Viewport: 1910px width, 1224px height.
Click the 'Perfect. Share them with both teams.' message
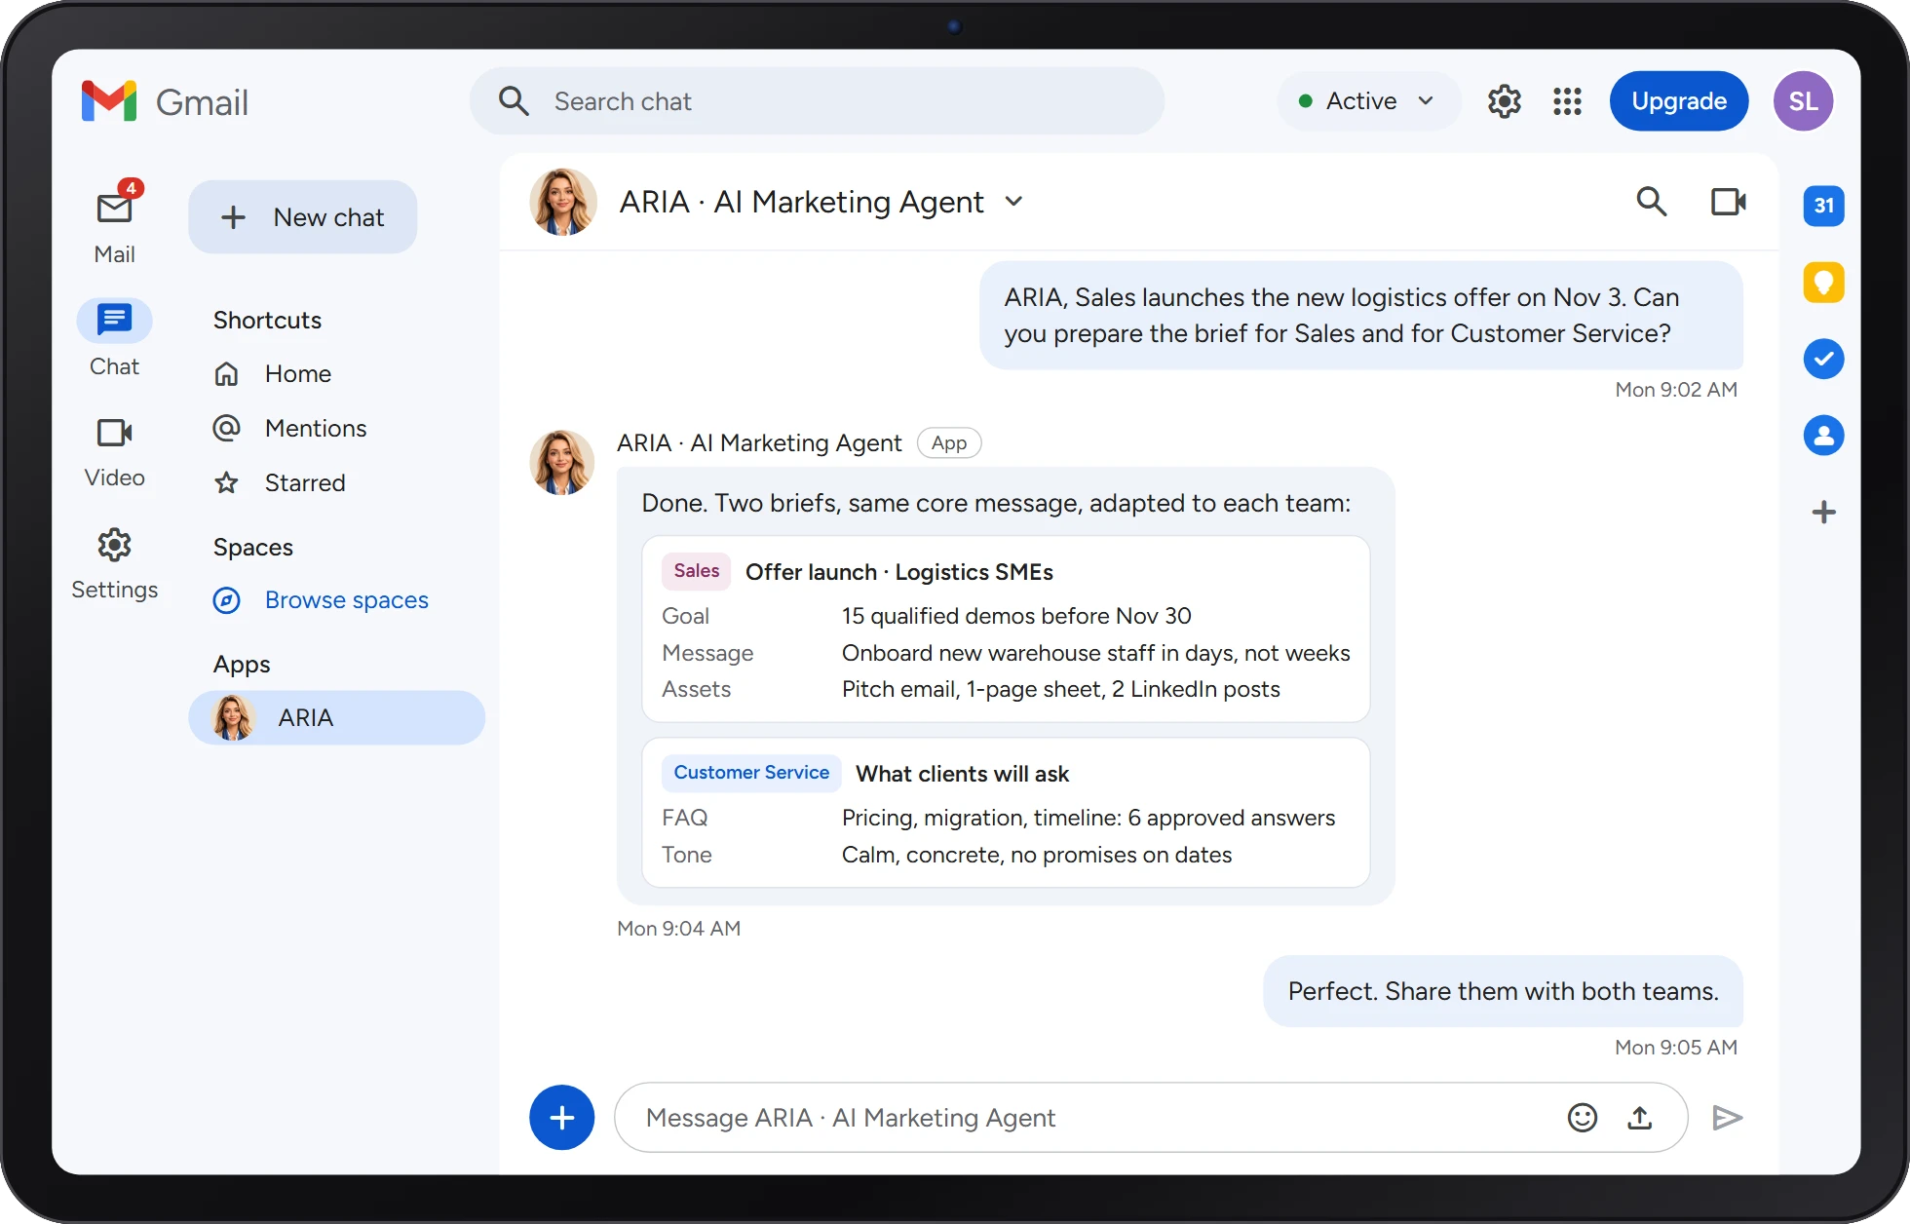click(x=1503, y=991)
